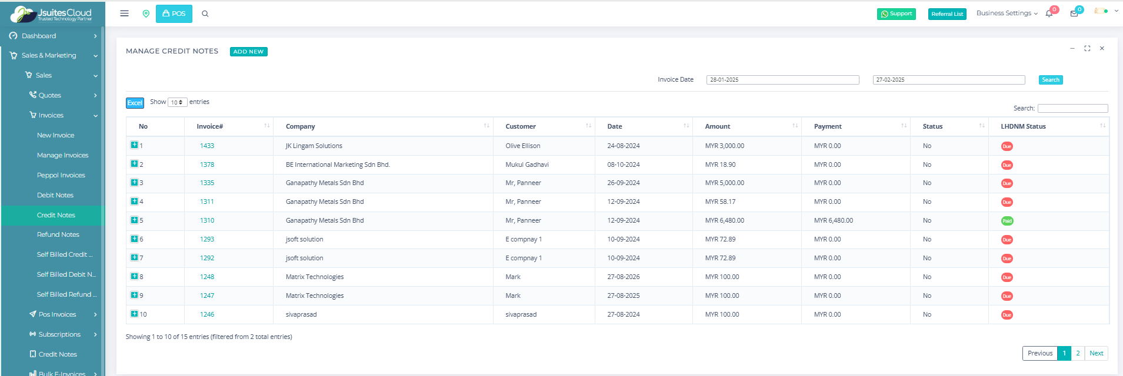1123x376 pixels.
Task: Open the POS shortcut button
Action: pos(174,14)
